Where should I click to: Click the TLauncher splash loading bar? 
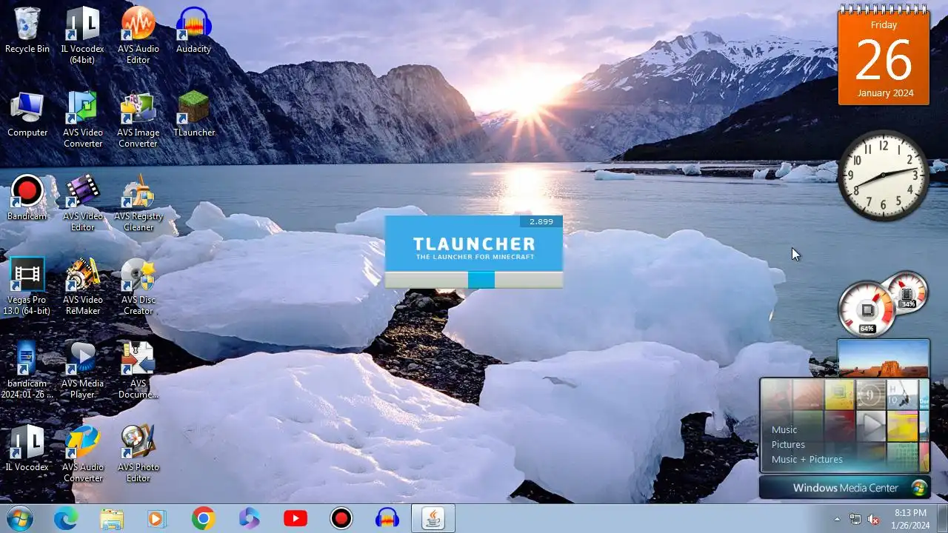pos(474,280)
